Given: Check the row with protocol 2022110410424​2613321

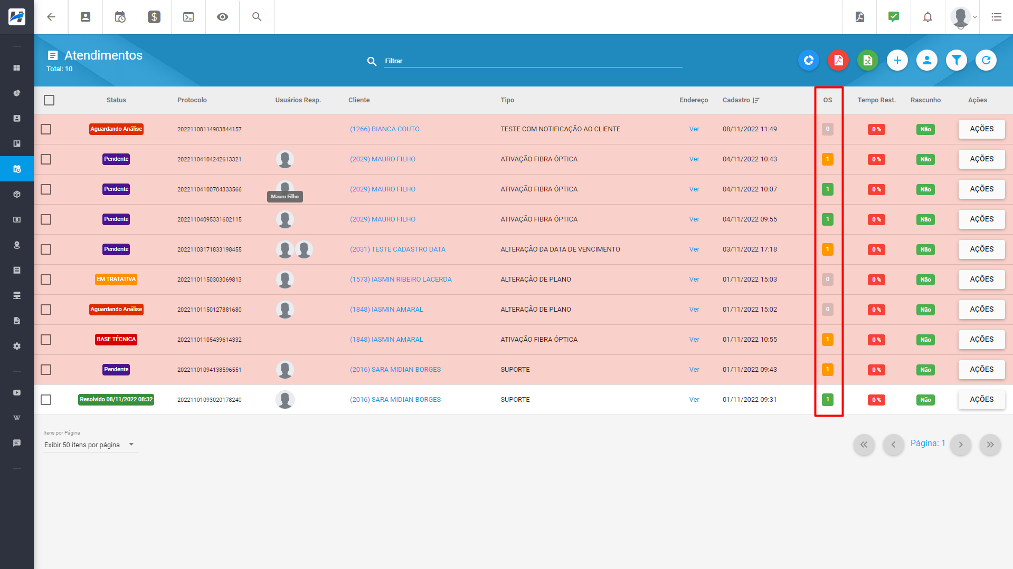Looking at the screenshot, I should click(46, 159).
